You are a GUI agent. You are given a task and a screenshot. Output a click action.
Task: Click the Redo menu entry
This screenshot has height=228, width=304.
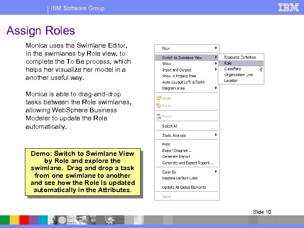tap(187, 106)
